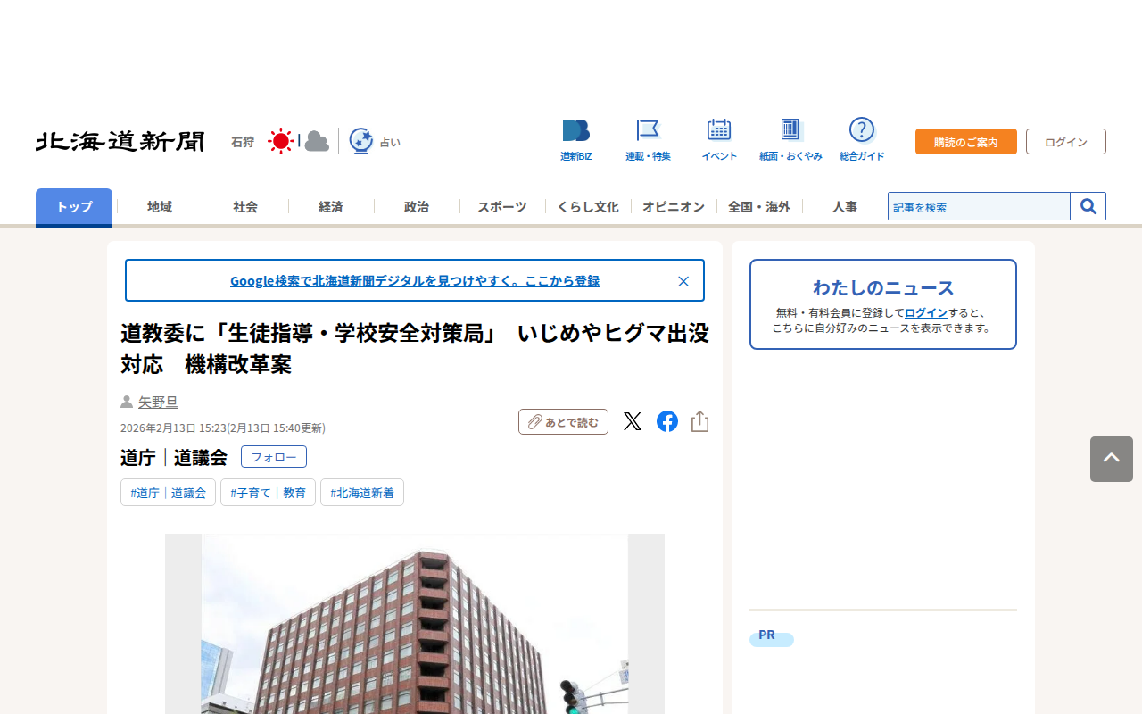This screenshot has height=714, width=1142.
Task: Focus the 記事を検索 search field
Action: pos(979,206)
